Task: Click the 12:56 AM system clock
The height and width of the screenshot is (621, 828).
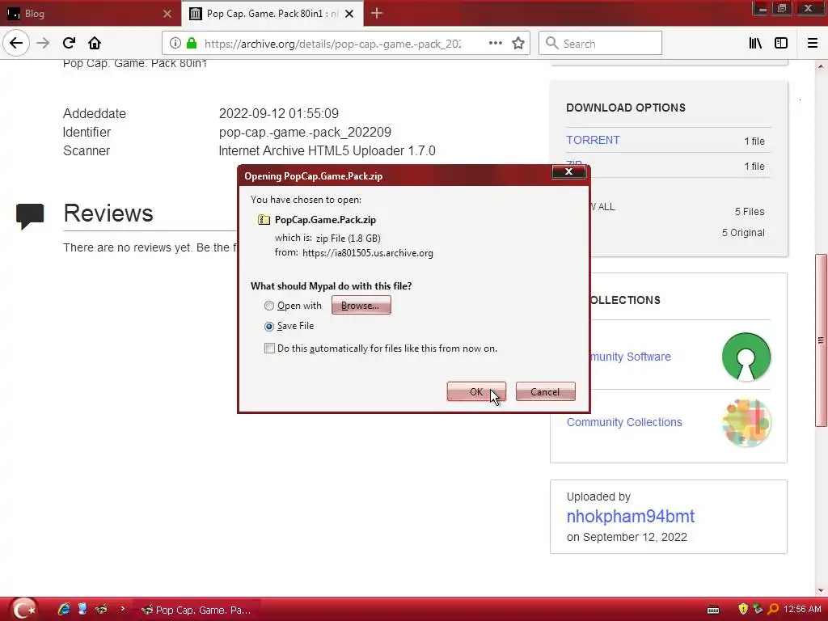Action: [802, 610]
